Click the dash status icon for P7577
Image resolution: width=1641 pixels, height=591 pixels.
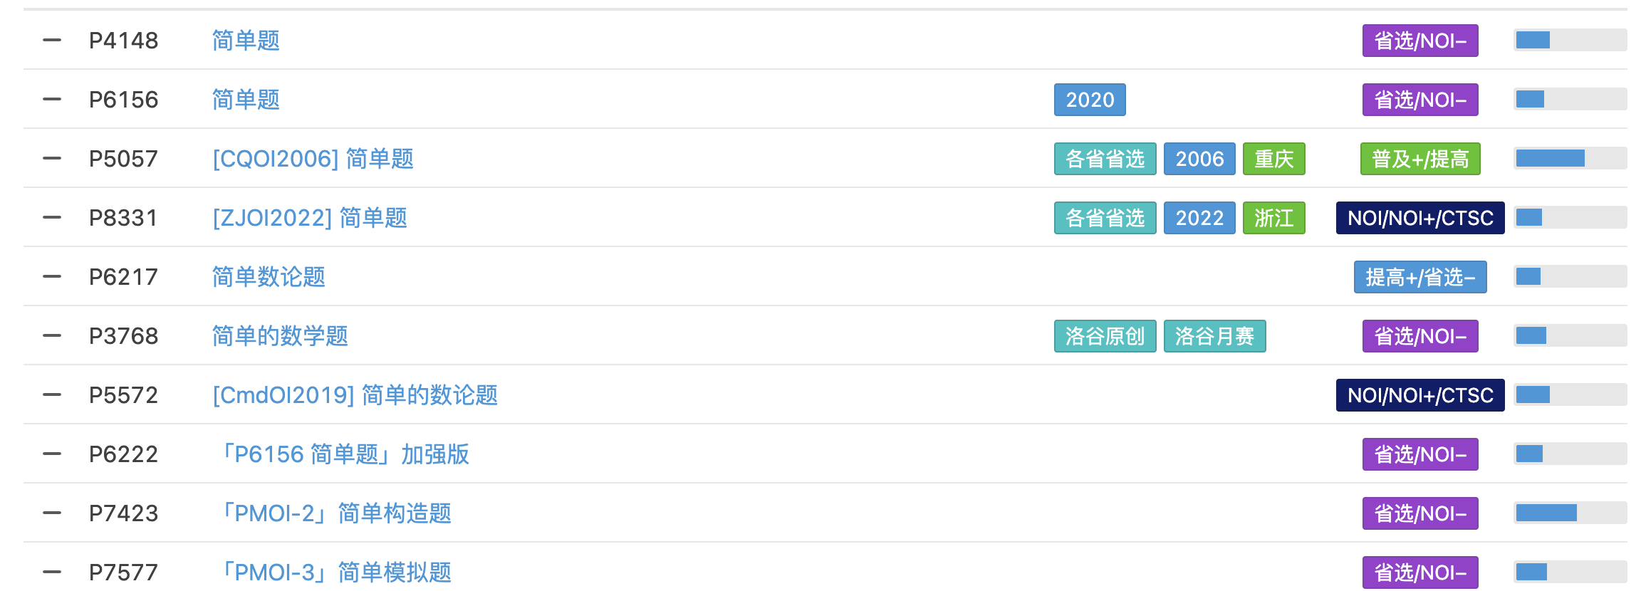[52, 572]
